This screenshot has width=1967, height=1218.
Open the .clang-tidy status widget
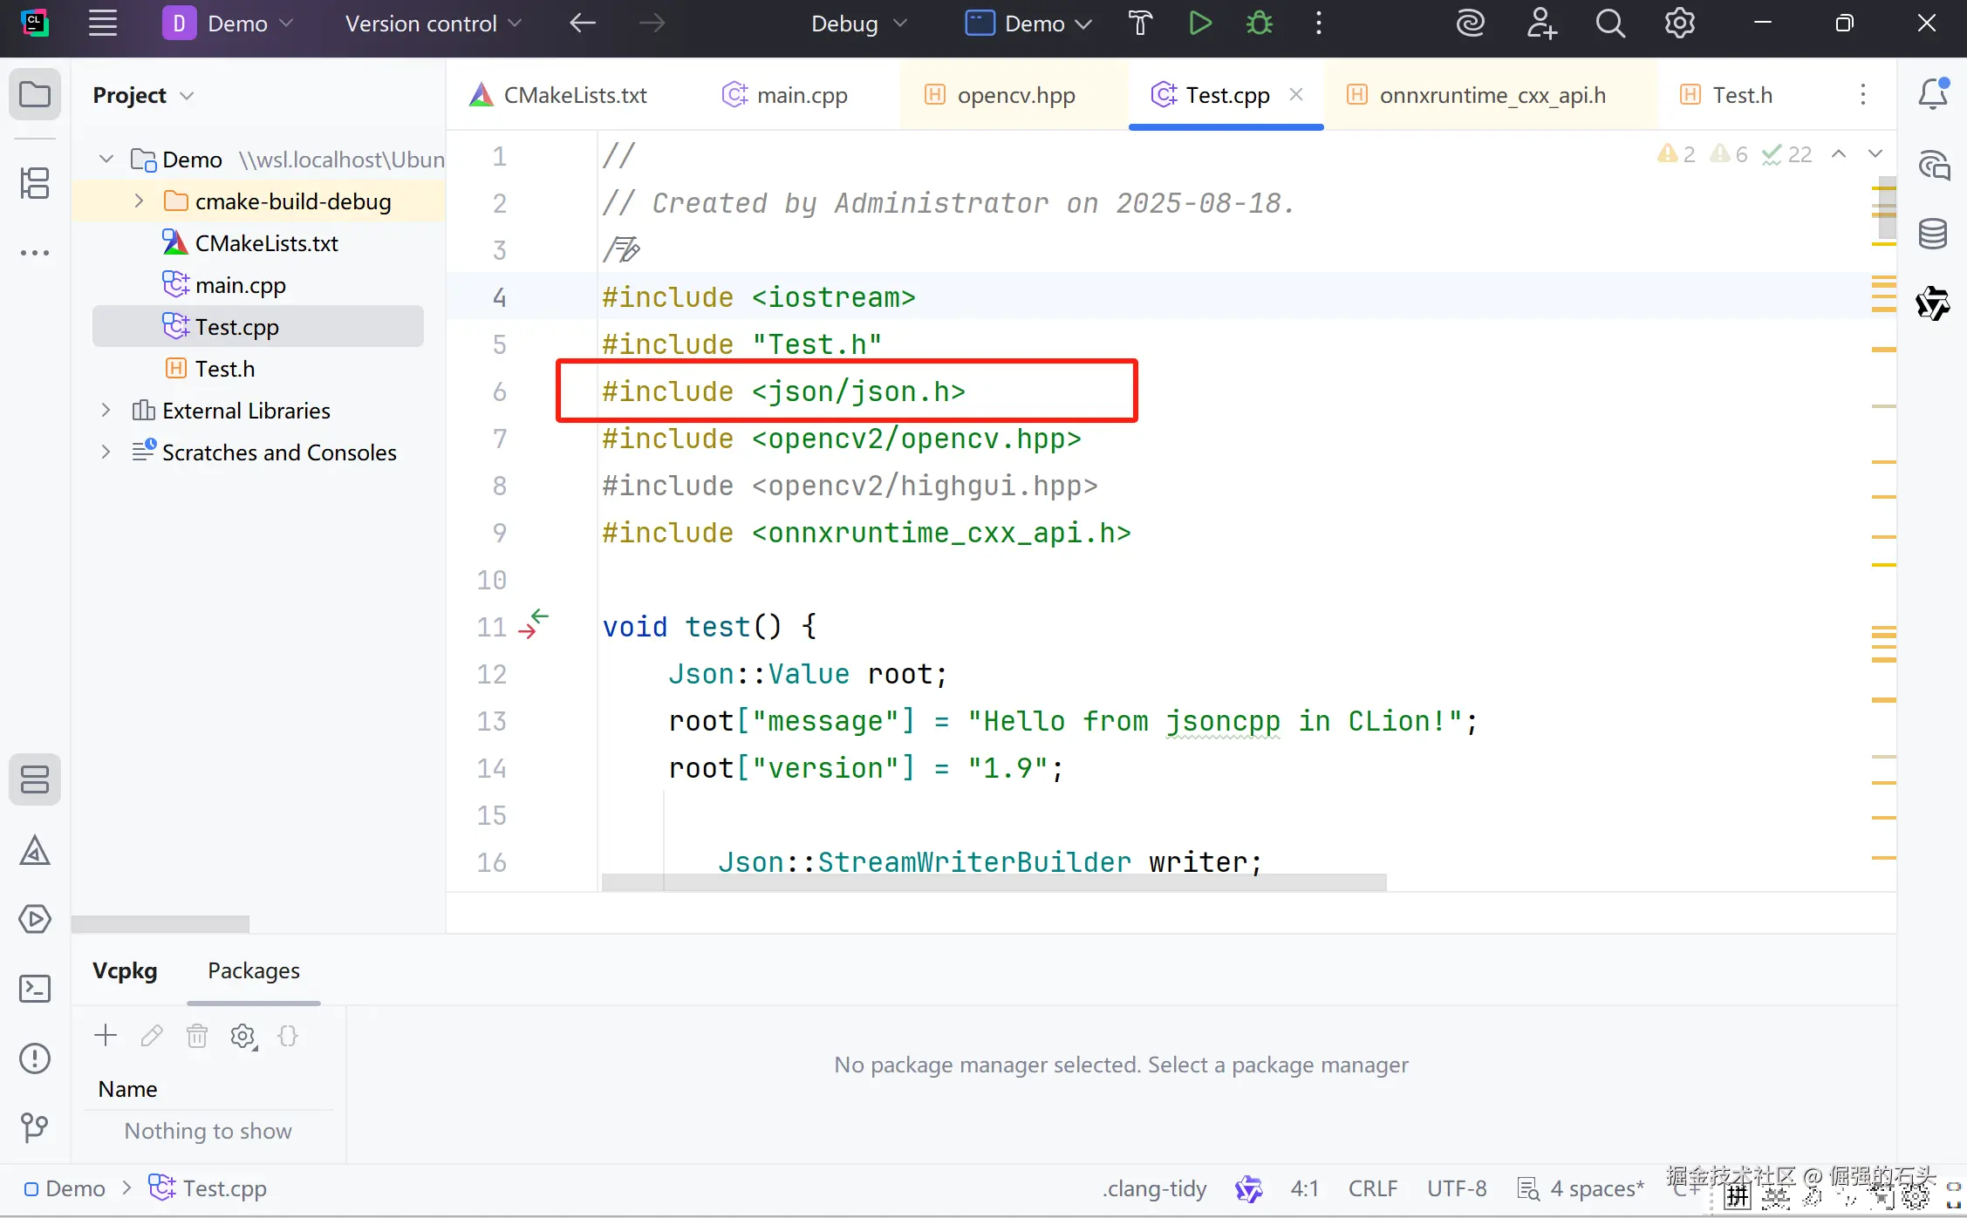pos(1155,1188)
